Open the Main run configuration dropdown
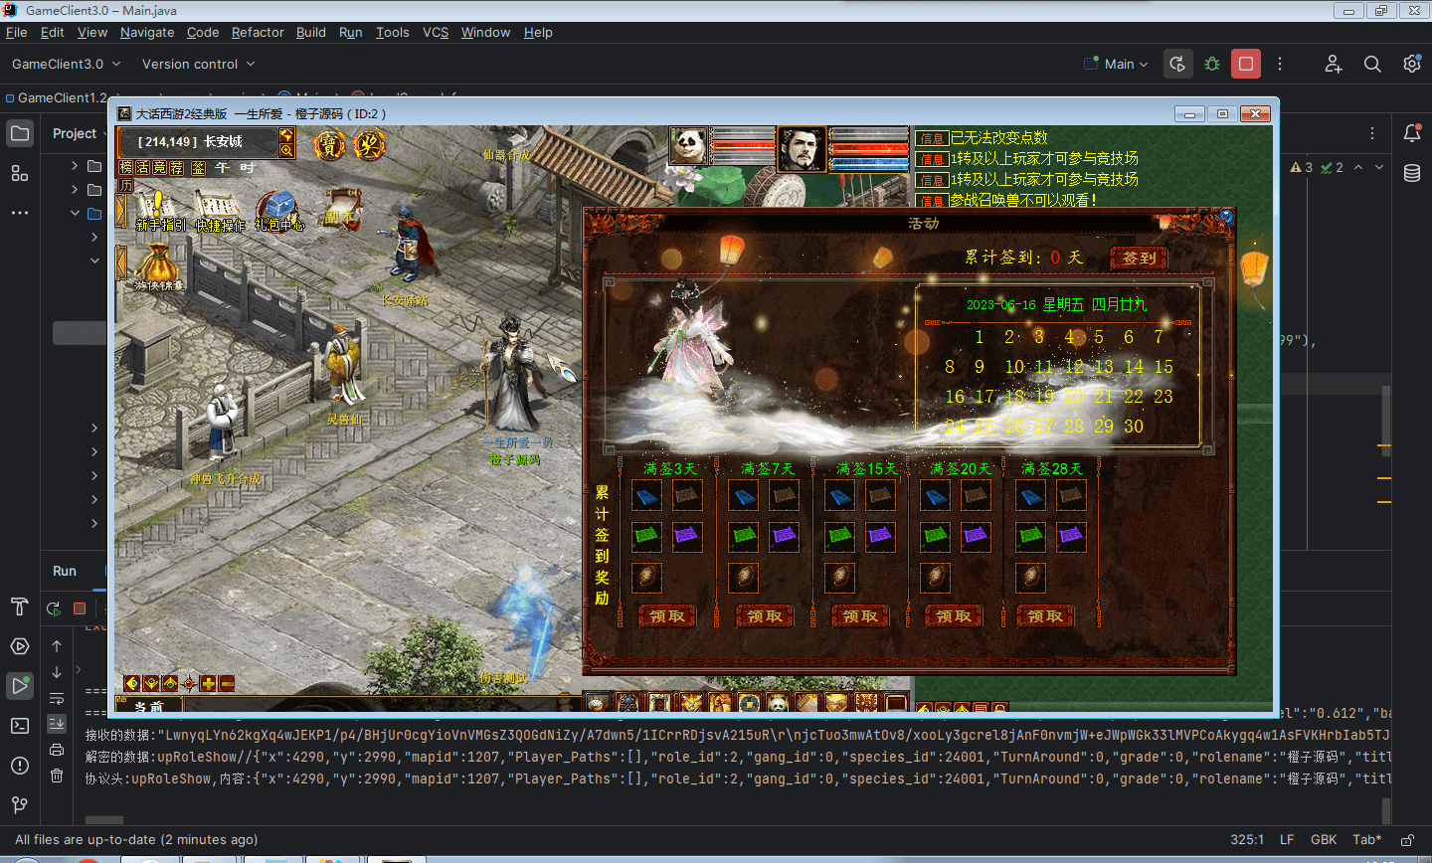The image size is (1432, 863). pyautogui.click(x=1119, y=64)
